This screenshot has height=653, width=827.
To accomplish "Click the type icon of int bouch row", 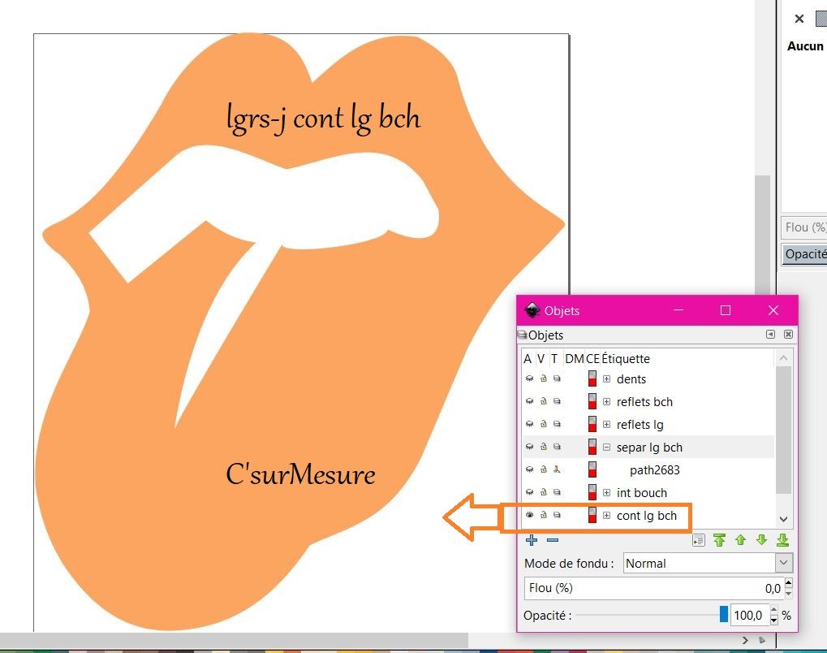I will point(557,492).
